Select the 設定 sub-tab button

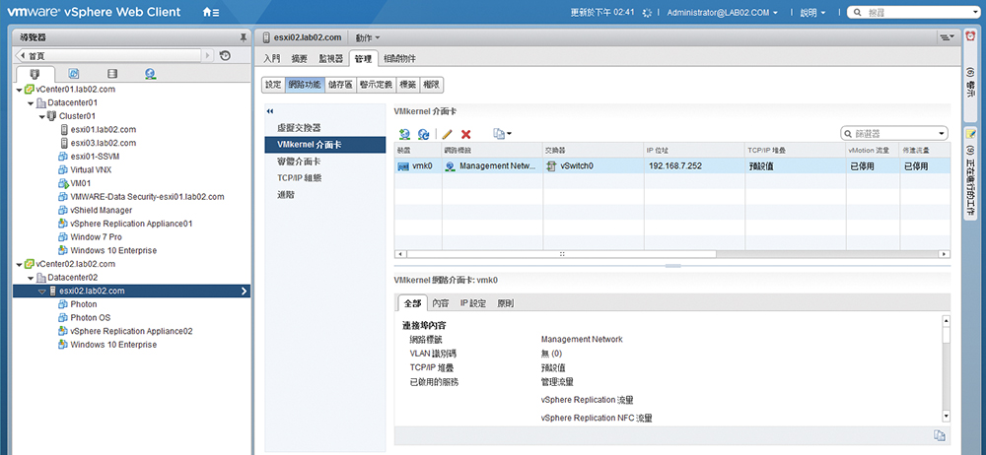coord(273,85)
